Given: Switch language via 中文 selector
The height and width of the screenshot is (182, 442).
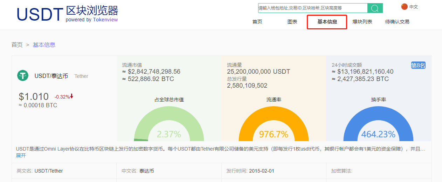Looking at the screenshot, I should coord(414,7).
